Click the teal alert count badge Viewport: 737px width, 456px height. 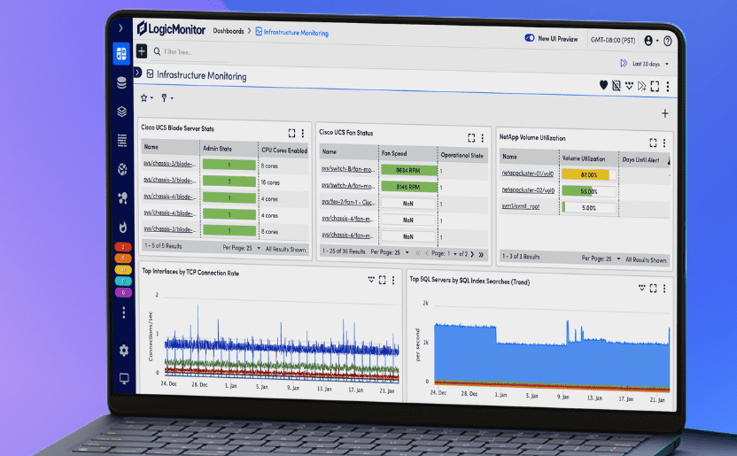pos(123,281)
